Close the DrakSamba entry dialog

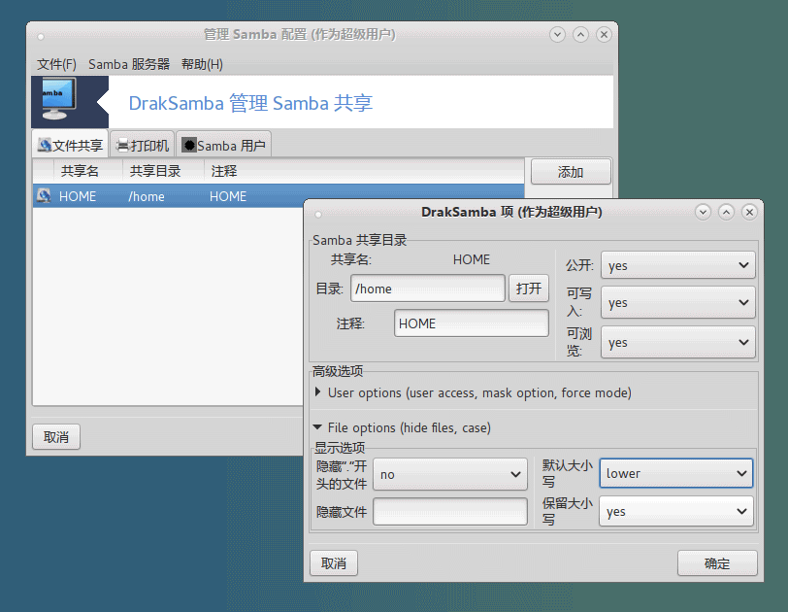pos(749,212)
